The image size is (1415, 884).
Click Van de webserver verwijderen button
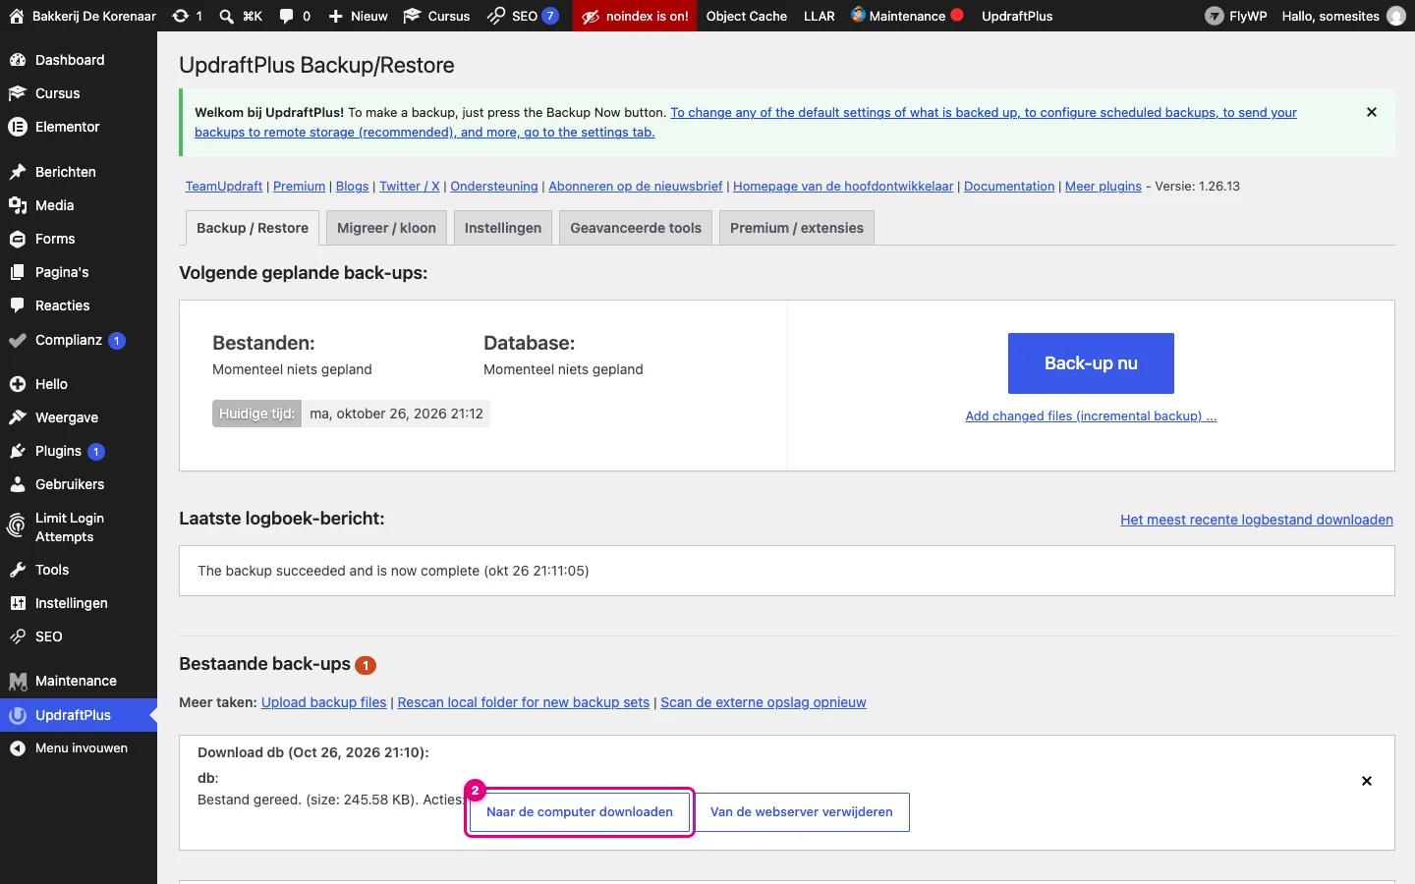pos(802,812)
